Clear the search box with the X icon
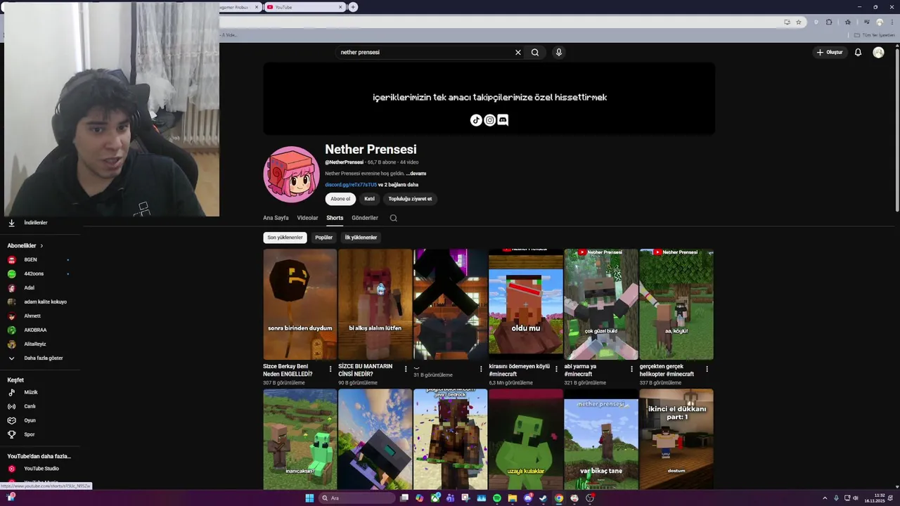 518,52
